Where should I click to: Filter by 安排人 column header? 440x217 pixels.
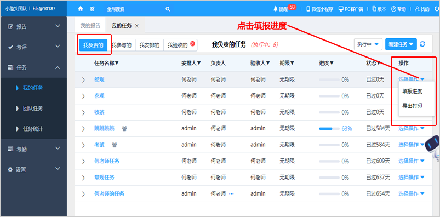191,63
